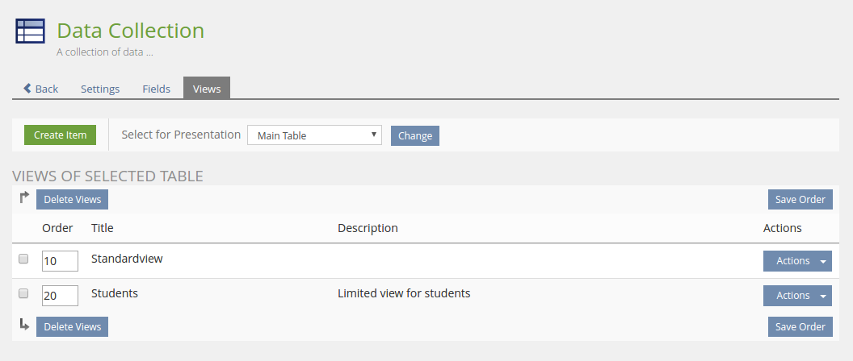Focus the order field containing 20
Image resolution: width=853 pixels, height=361 pixels.
[60, 296]
